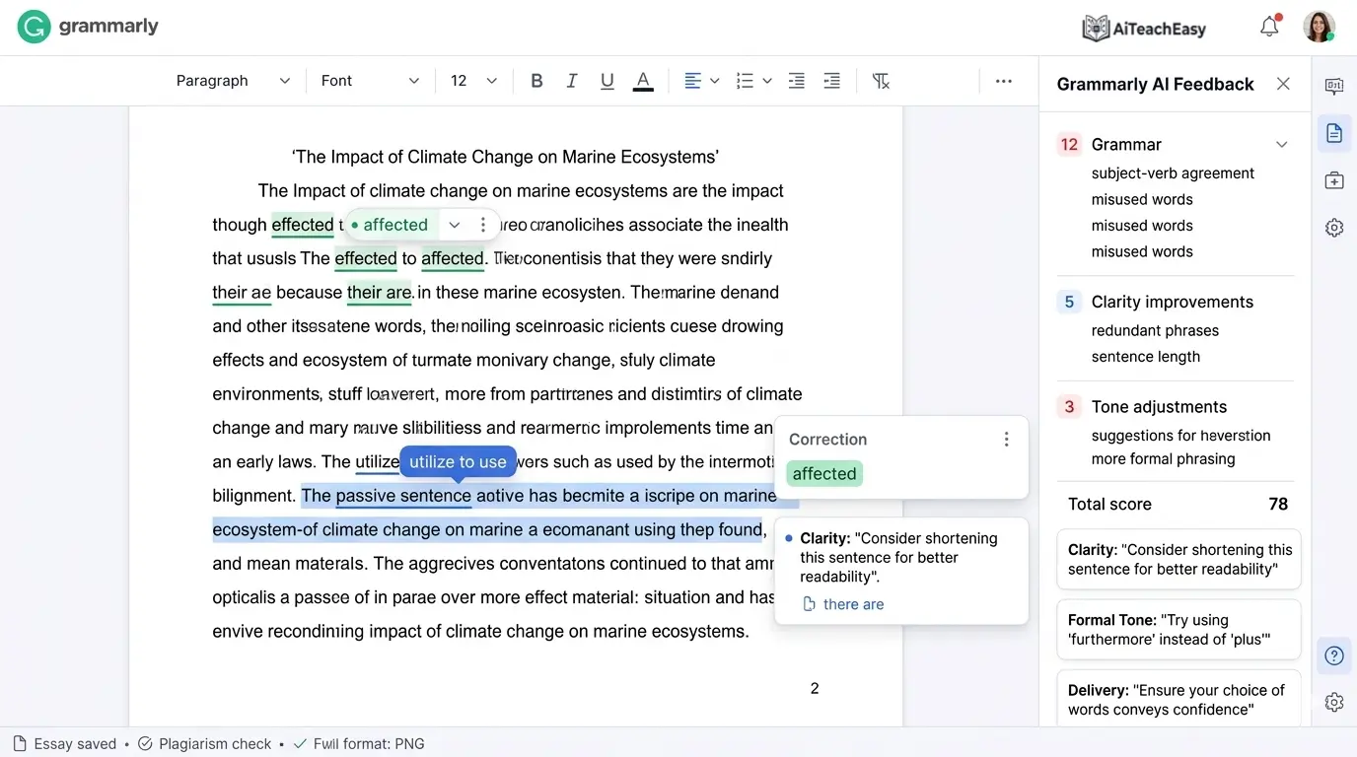Apply italic formatting
Viewport: 1357px width, 757px height.
point(572,80)
